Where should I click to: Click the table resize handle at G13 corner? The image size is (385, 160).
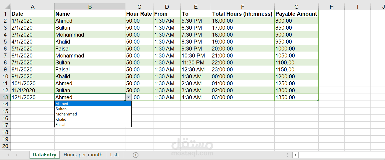point(318,100)
